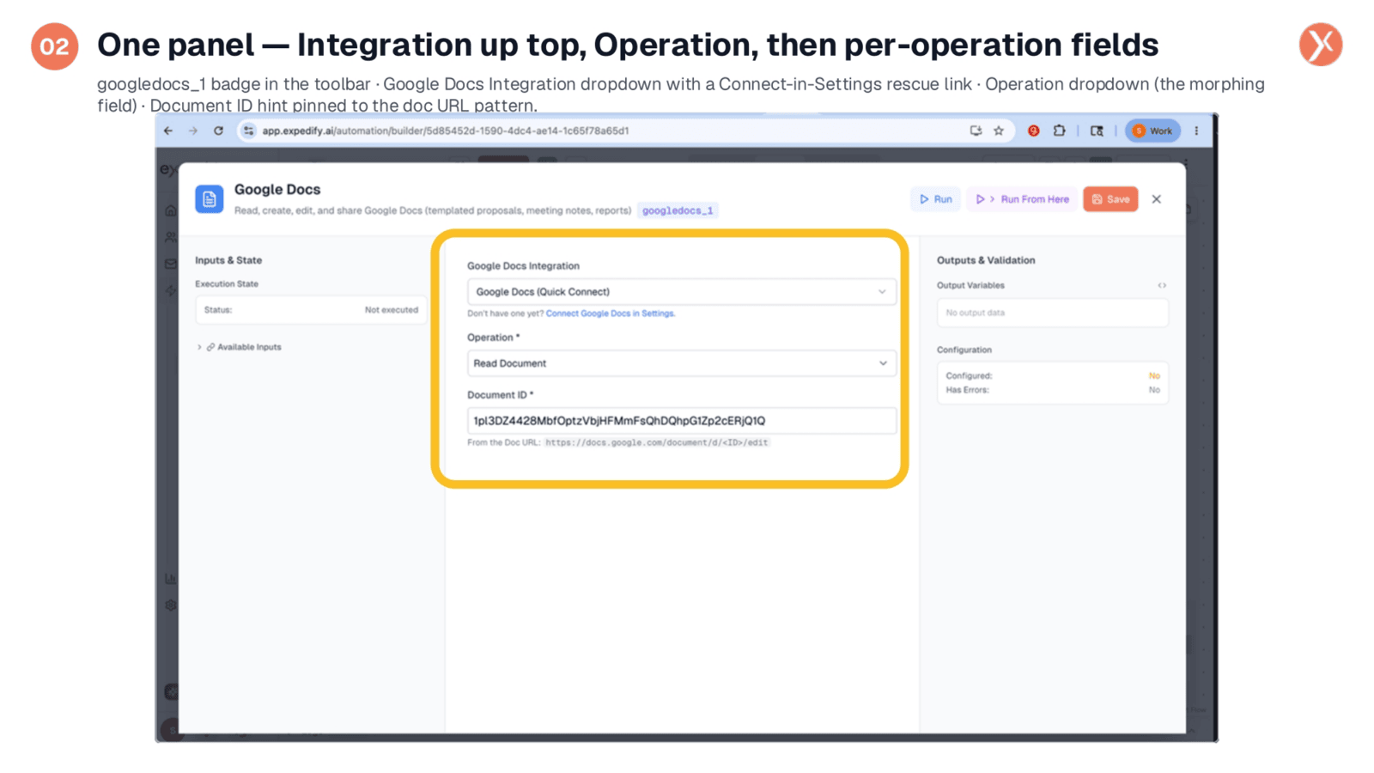This screenshot has height=773, width=1374.
Task: Click the tab search icon in browser toolbar
Action: [1097, 131]
